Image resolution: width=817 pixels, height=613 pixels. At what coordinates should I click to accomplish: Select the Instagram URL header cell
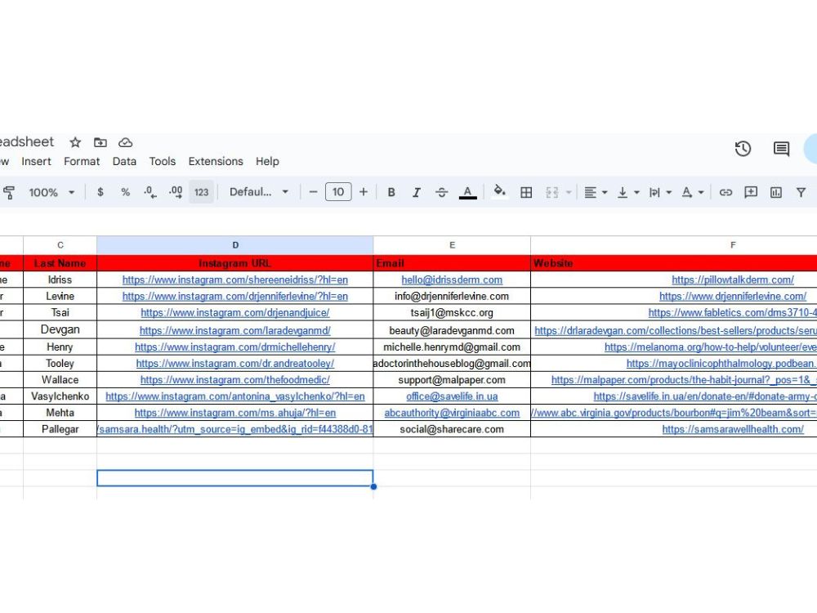235,263
